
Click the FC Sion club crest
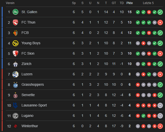pos(16,53)
